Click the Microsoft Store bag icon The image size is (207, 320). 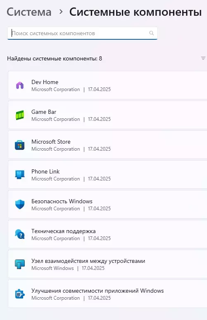pyautogui.click(x=20, y=145)
